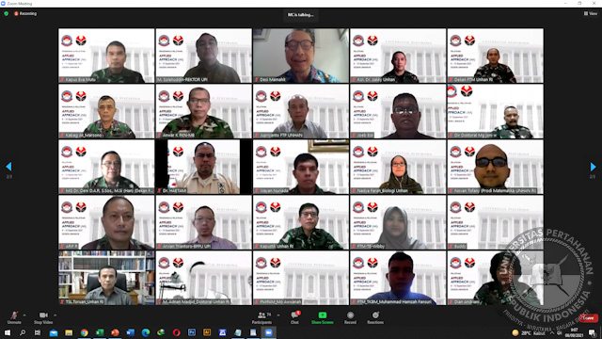Open the Windows Start menu
This screenshot has width=602, height=339.
pyautogui.click(x=8, y=332)
